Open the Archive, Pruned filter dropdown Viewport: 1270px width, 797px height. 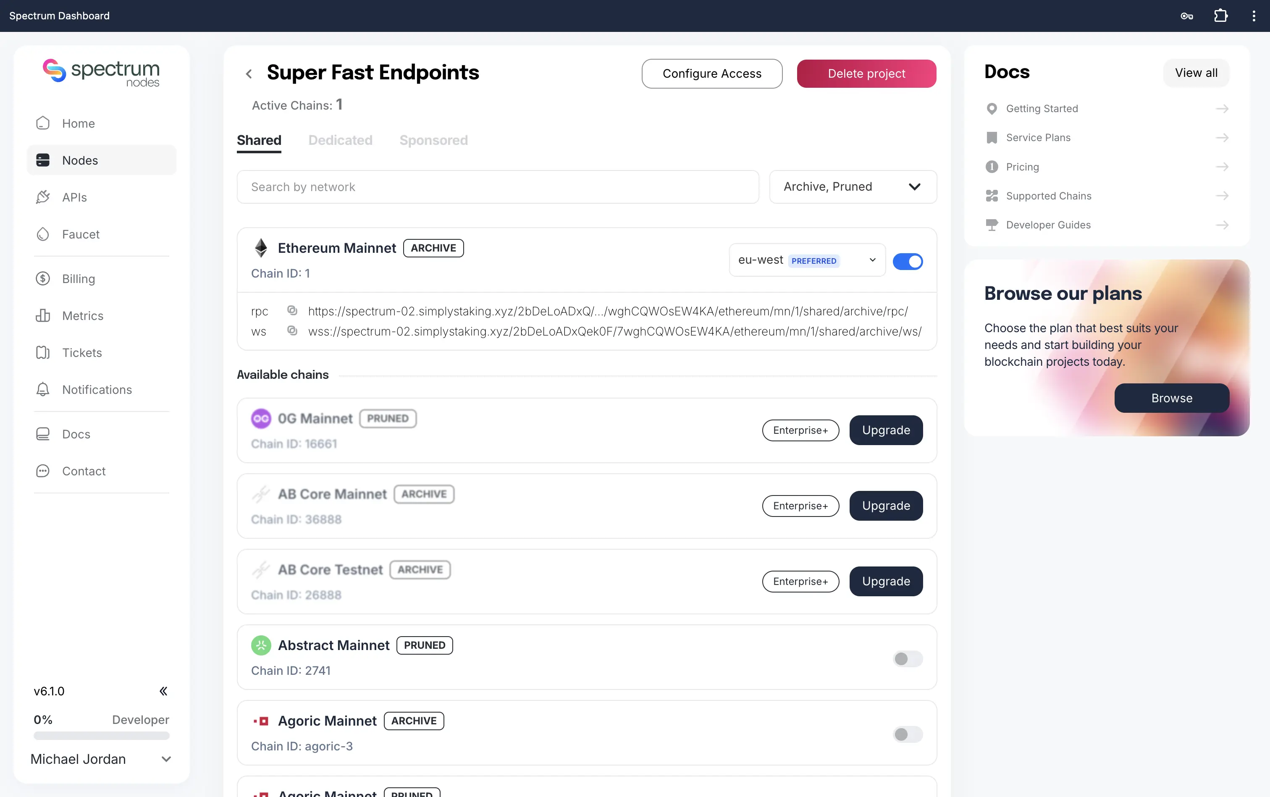point(853,186)
